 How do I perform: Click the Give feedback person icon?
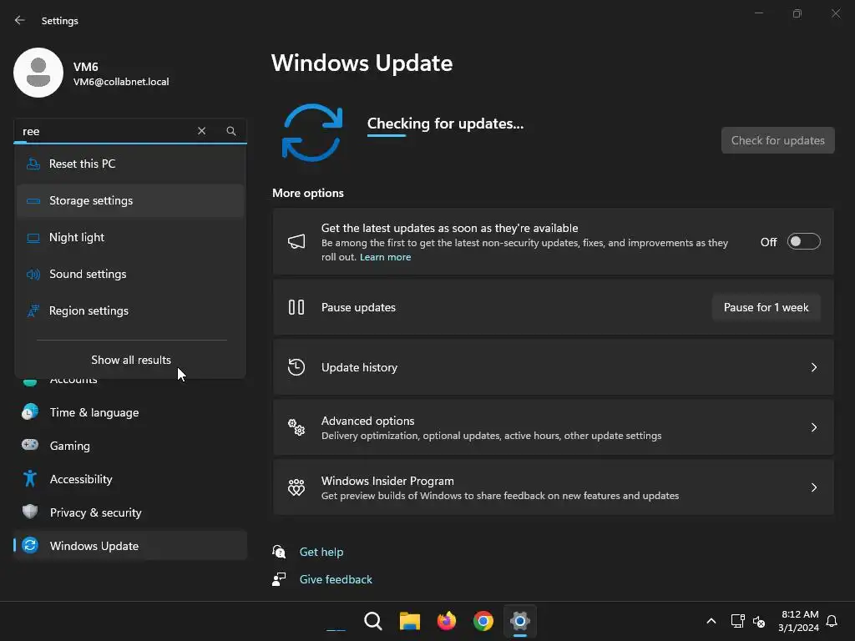click(x=279, y=579)
